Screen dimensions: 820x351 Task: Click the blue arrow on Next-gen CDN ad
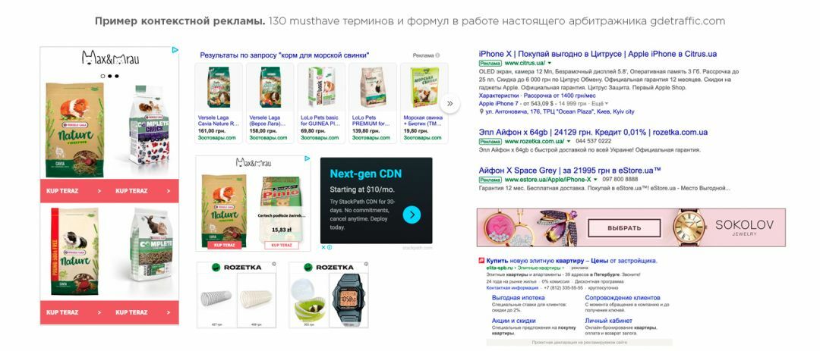coord(412,214)
